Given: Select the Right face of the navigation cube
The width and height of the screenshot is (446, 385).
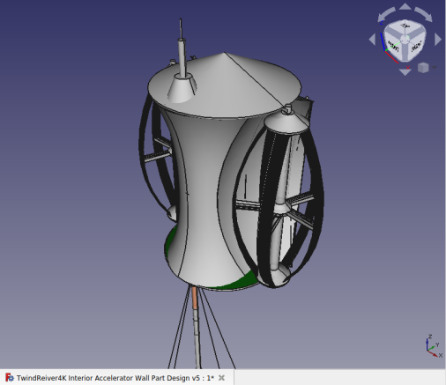Looking at the screenshot, I should [416, 46].
